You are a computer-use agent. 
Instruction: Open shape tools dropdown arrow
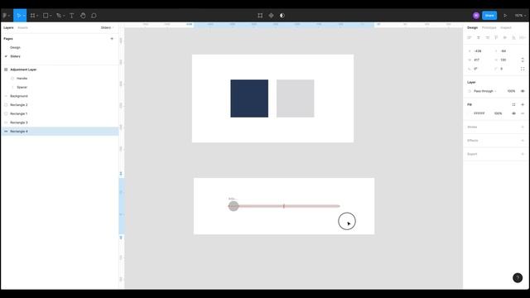(51, 16)
